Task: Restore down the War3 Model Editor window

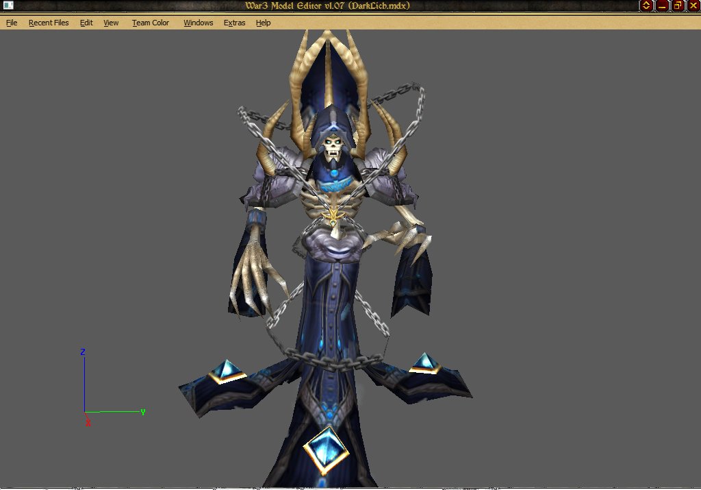Action: coord(678,5)
